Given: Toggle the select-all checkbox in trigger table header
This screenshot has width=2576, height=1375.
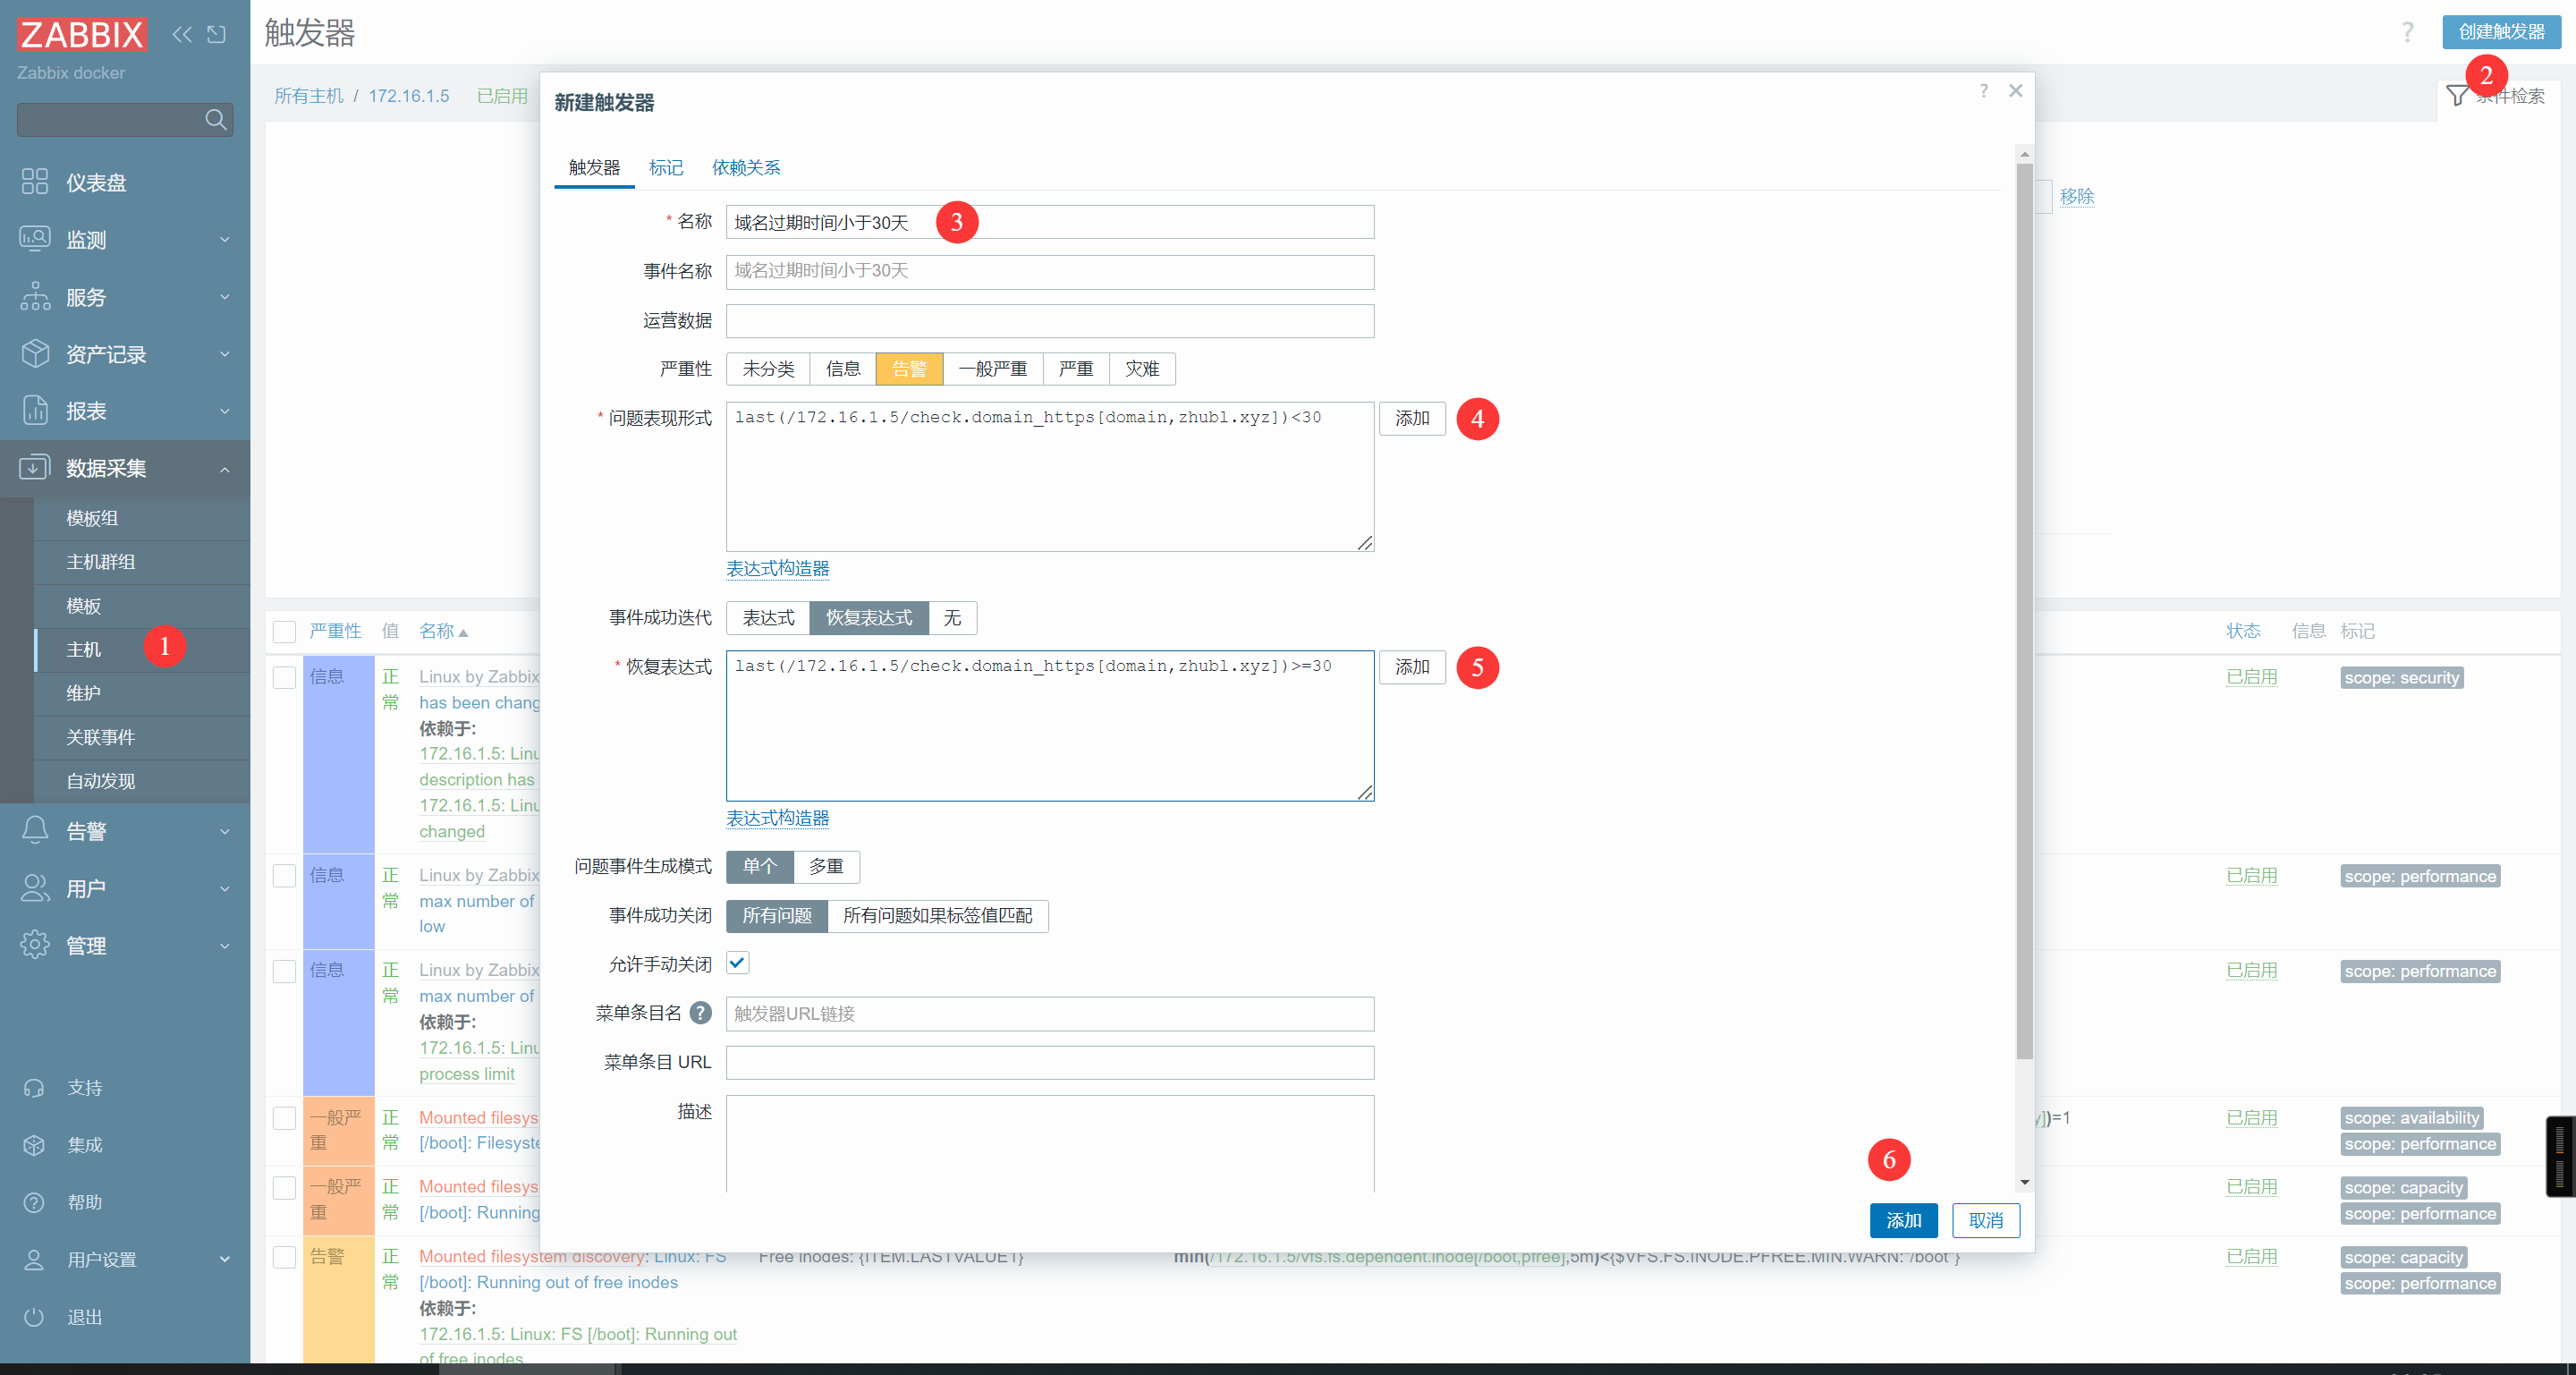Looking at the screenshot, I should [x=285, y=631].
